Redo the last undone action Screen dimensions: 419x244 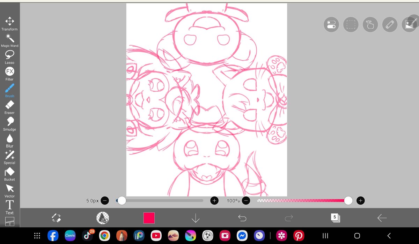click(289, 218)
